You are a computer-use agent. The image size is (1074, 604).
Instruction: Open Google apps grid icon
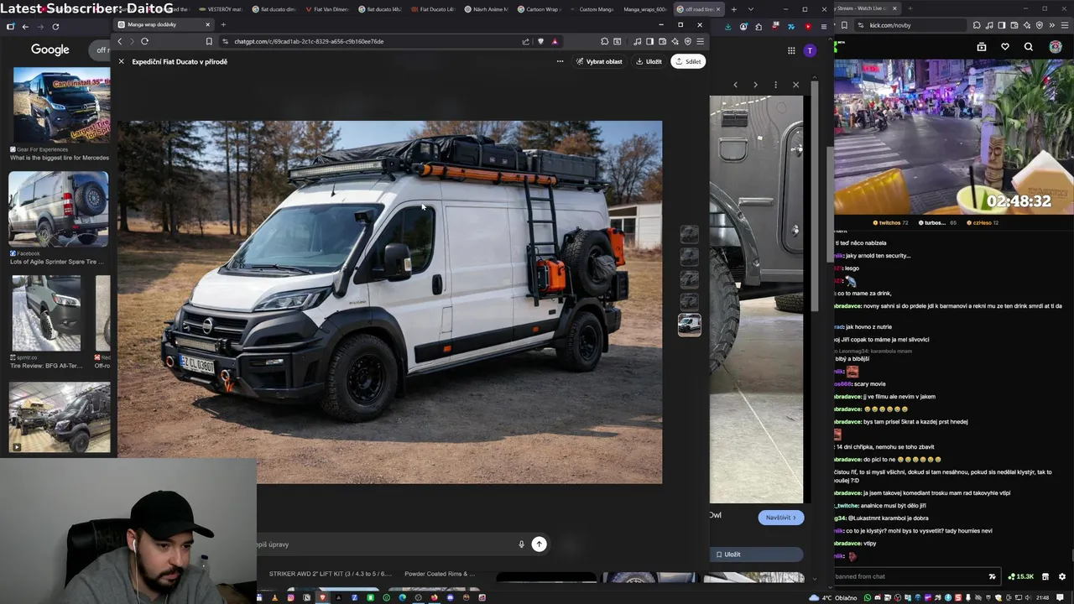(x=791, y=50)
